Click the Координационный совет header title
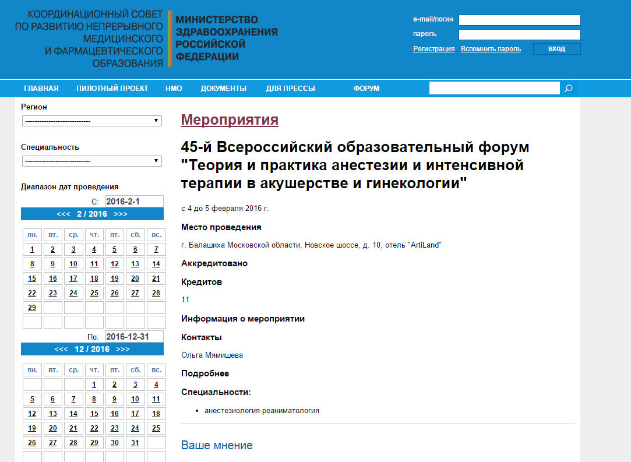 tap(89, 38)
